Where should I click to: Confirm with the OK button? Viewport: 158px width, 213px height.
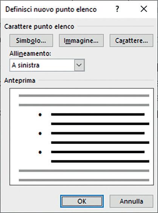point(82,201)
